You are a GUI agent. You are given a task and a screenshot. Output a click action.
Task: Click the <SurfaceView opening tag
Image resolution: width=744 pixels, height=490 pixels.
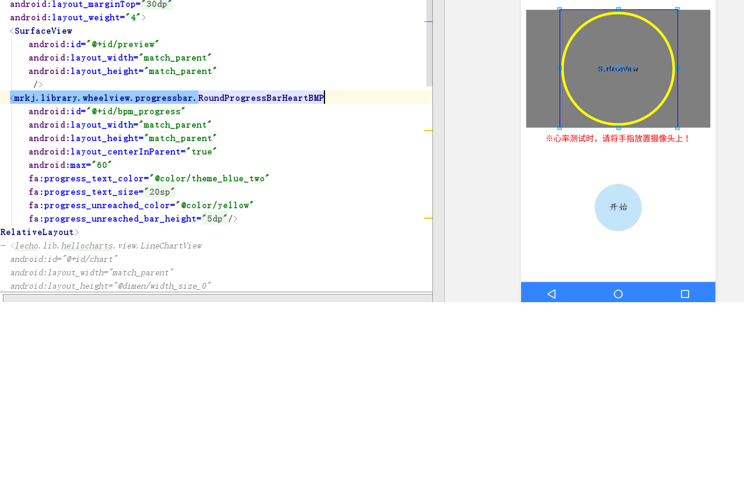[x=41, y=31]
